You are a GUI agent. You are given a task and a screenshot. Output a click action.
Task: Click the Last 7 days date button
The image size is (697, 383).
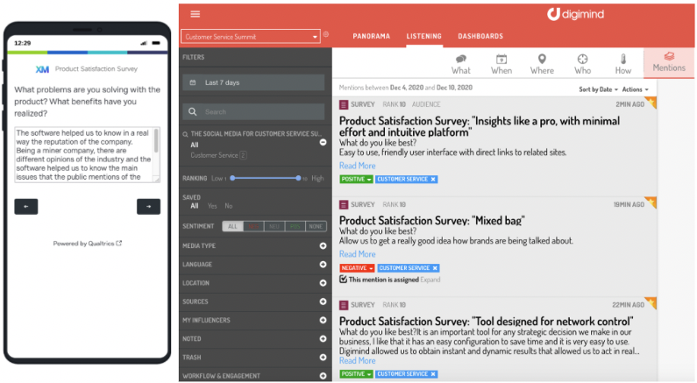point(253,82)
